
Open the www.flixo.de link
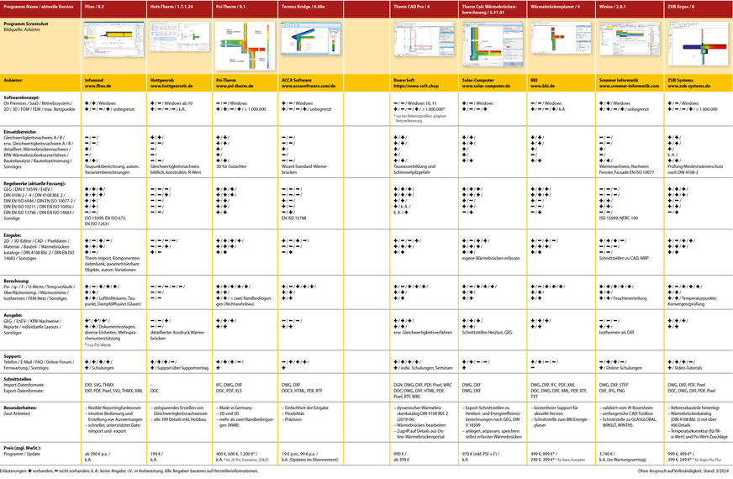point(99,86)
